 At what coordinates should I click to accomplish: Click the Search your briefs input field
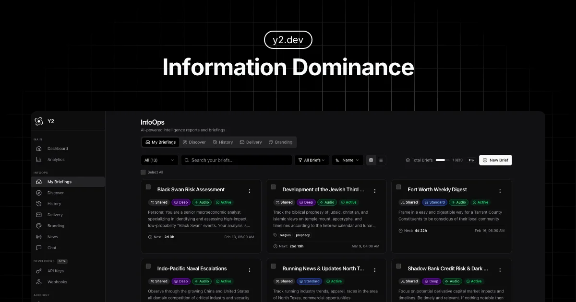(236, 160)
